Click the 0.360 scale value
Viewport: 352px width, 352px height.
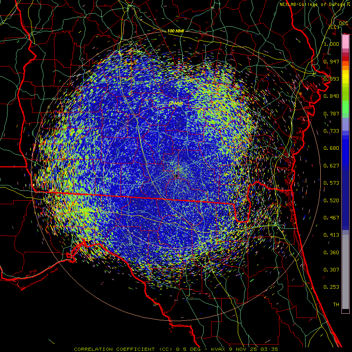click(x=331, y=252)
